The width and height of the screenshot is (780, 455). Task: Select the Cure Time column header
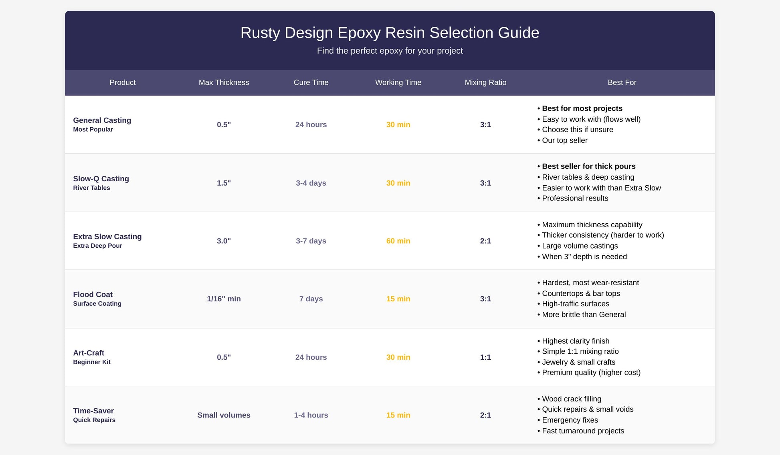coord(311,82)
